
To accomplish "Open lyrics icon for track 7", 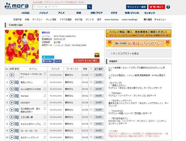I will click(x=17, y=117).
